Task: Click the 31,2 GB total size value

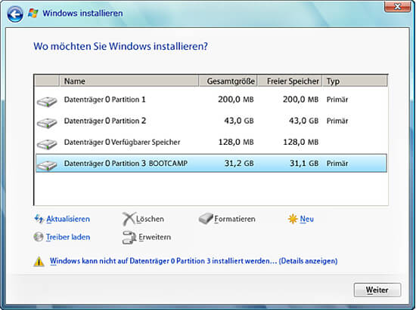Action: pyautogui.click(x=239, y=163)
